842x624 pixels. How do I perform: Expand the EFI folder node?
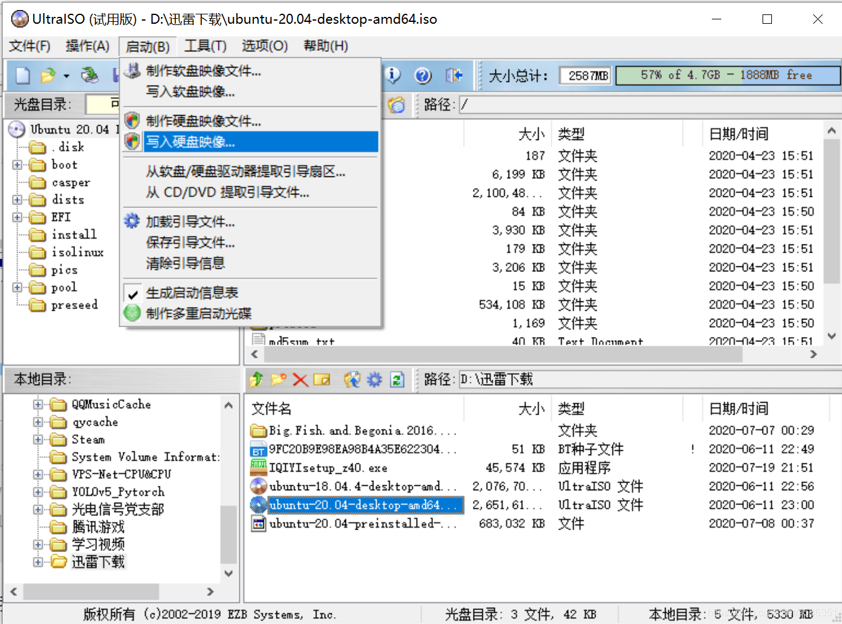pyautogui.click(x=17, y=218)
